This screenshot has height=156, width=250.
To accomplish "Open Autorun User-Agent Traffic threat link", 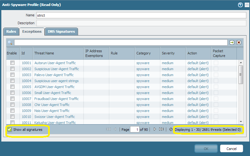I will pos(55,63).
